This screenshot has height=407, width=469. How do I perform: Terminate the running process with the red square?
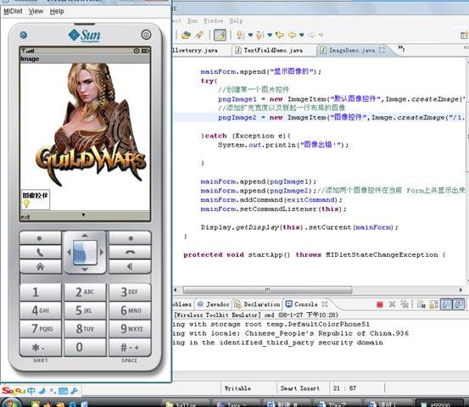(x=380, y=304)
